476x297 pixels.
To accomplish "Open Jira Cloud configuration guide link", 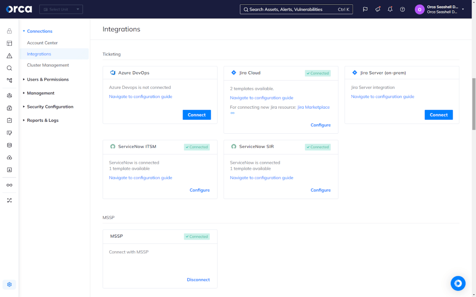I will (262, 98).
